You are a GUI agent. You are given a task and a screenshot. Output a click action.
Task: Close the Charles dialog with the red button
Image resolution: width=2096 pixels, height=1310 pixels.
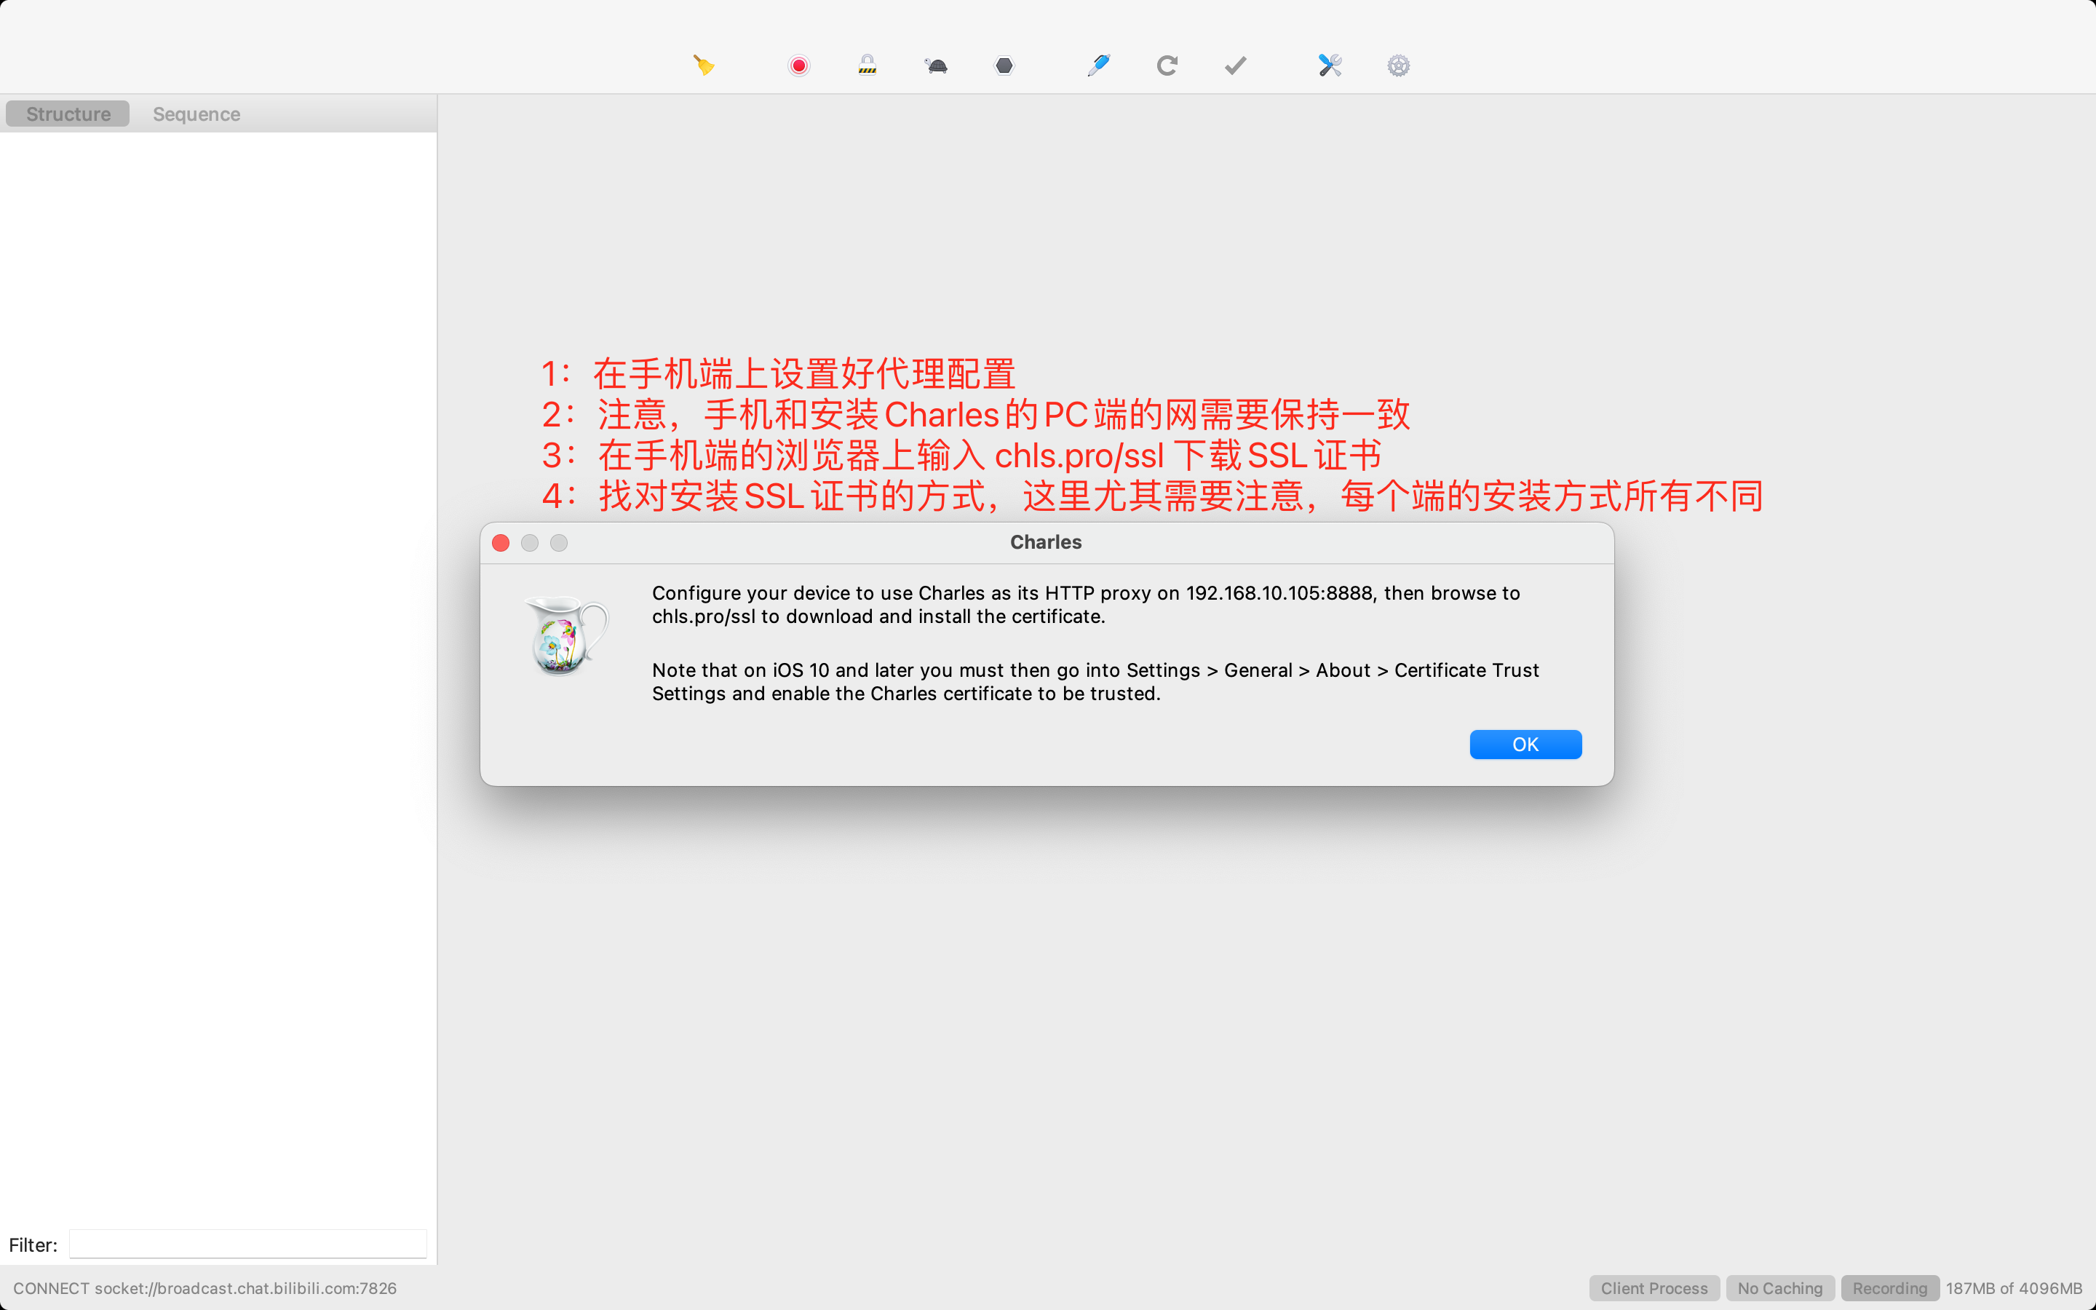click(x=501, y=542)
